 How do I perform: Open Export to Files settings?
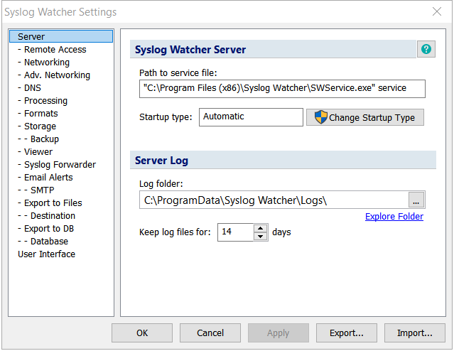pyautogui.click(x=53, y=203)
